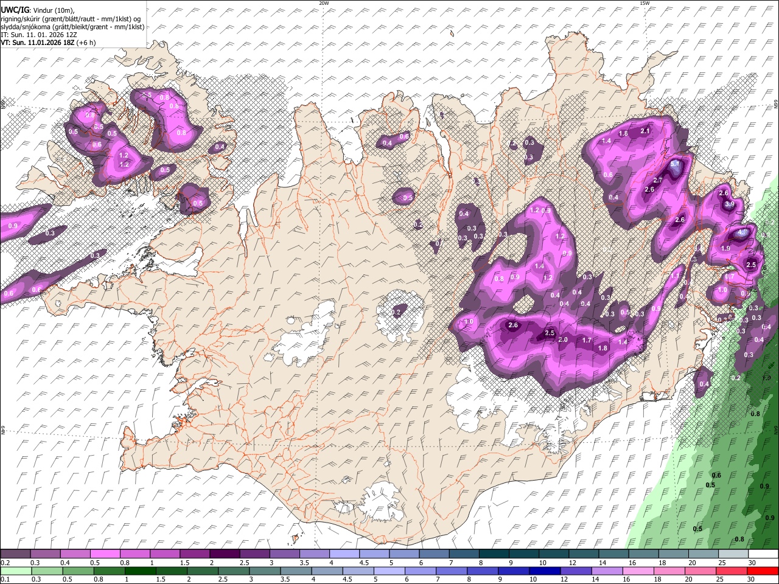Screen dimensions: 779x584
Task: Select the VT: Sun. 11.01.2026 18Z (+6 h) line
Action: 48,43
